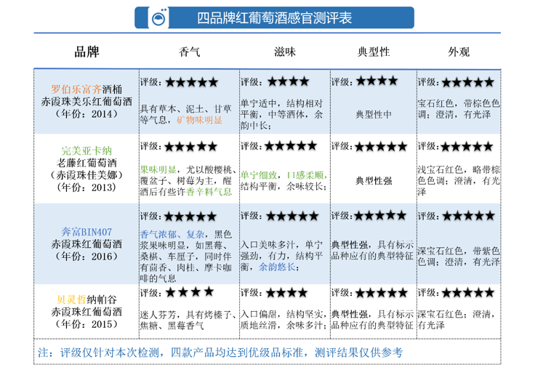Click appearance star rating for 完美亚卡纳
The height and width of the screenshot is (375, 535).
(x=467, y=147)
